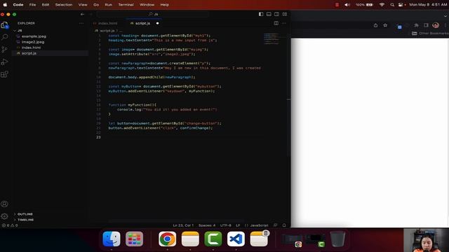The width and height of the screenshot is (449, 252).
Task: Click Ln 23, Col 1 in status bar
Action: 183,225
